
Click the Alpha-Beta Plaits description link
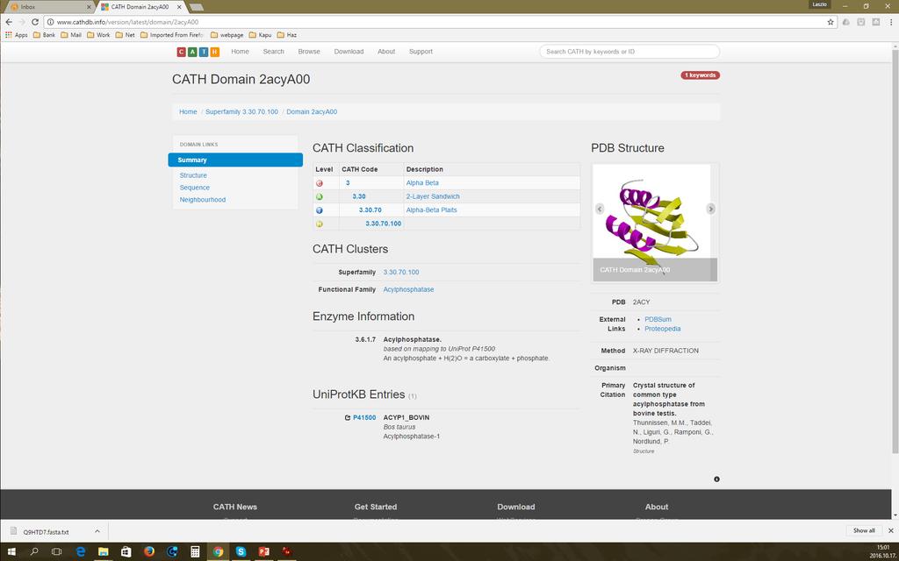pos(431,210)
